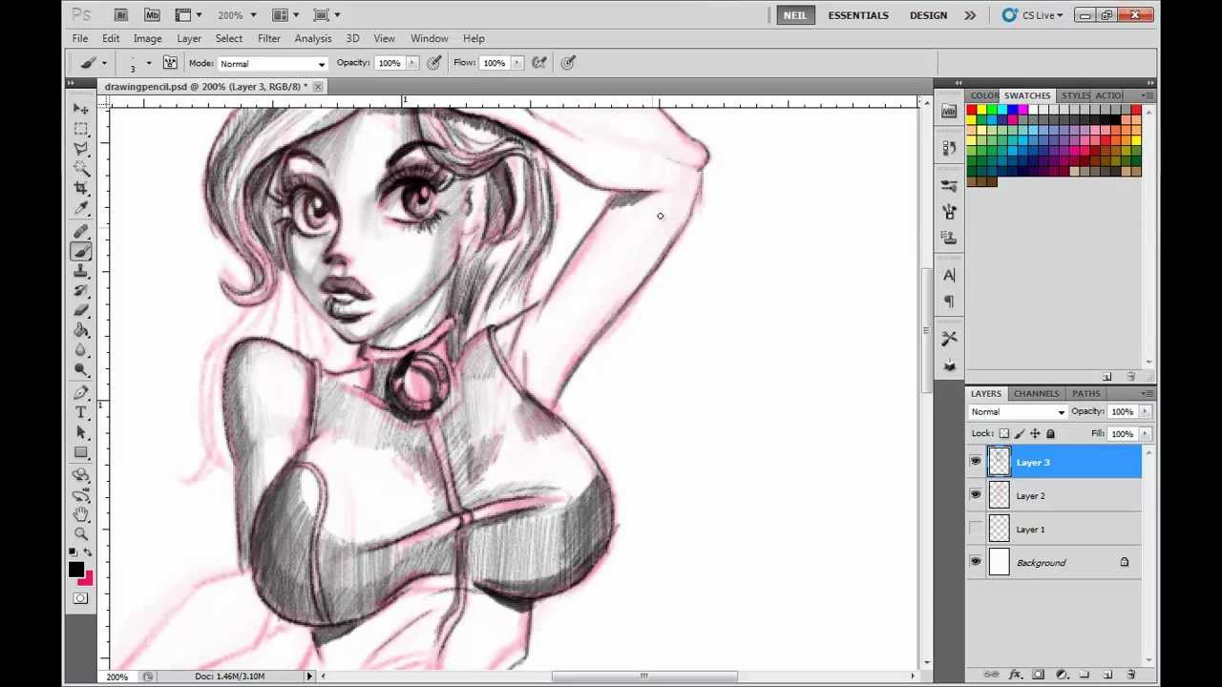Open the layer blend mode dropdown
Screen dimensions: 1222x687
coord(1018,412)
